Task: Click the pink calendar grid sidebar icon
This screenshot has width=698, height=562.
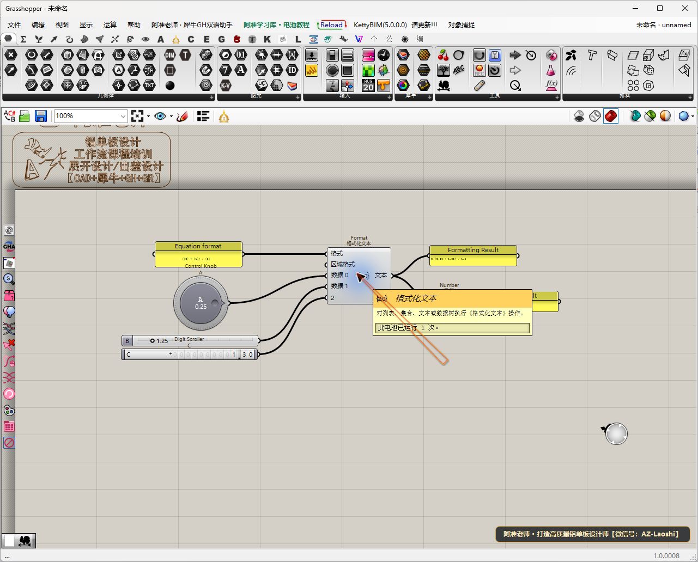Action: point(9,426)
